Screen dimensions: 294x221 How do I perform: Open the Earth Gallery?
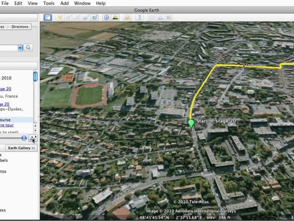click(21, 148)
